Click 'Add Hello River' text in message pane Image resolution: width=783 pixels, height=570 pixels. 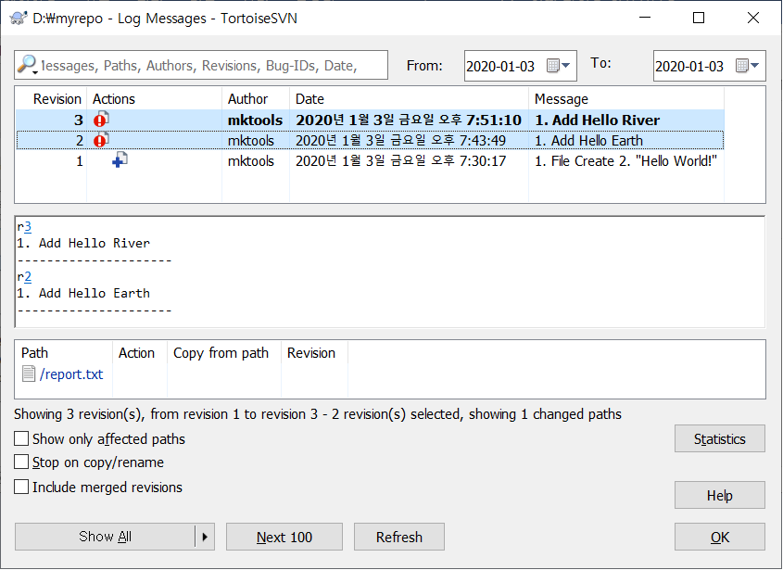(95, 243)
